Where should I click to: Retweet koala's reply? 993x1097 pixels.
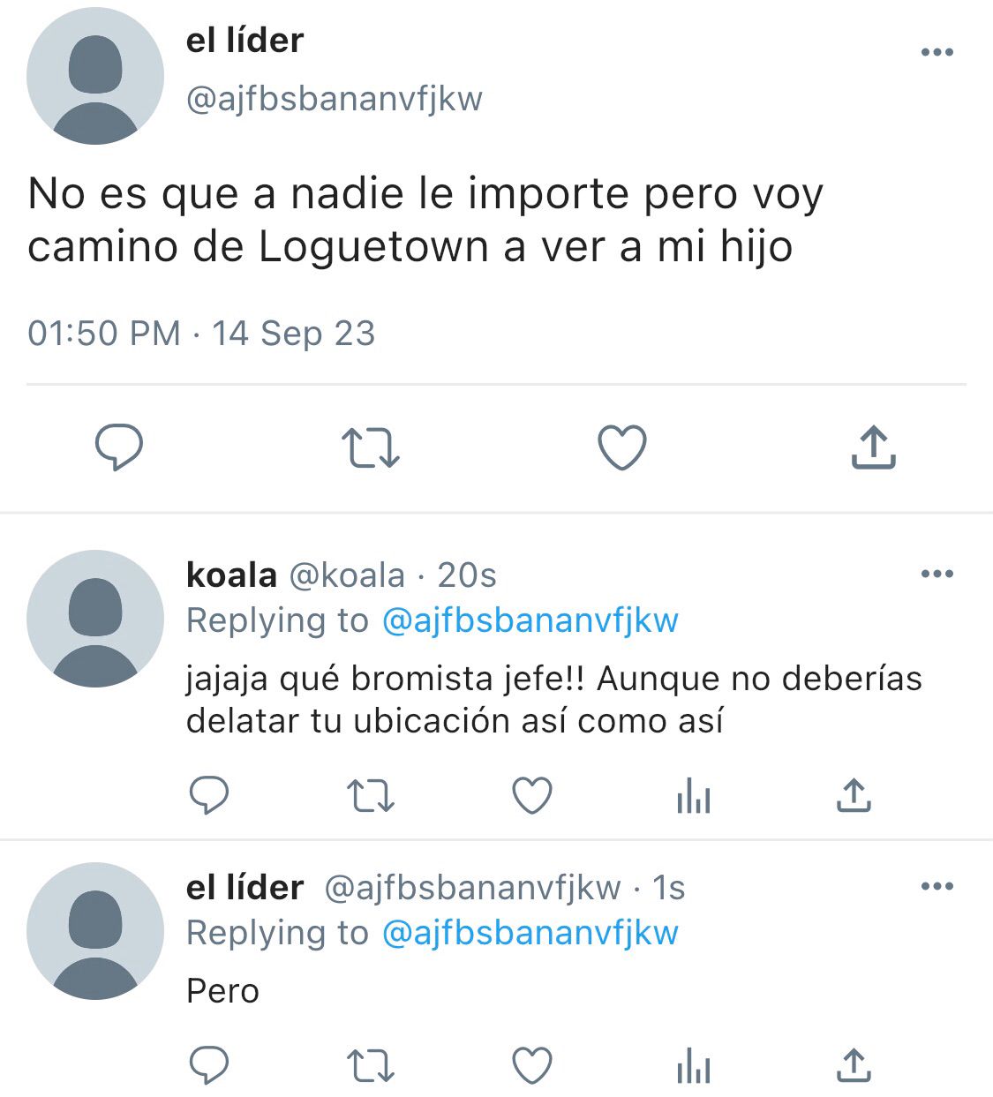click(x=370, y=796)
